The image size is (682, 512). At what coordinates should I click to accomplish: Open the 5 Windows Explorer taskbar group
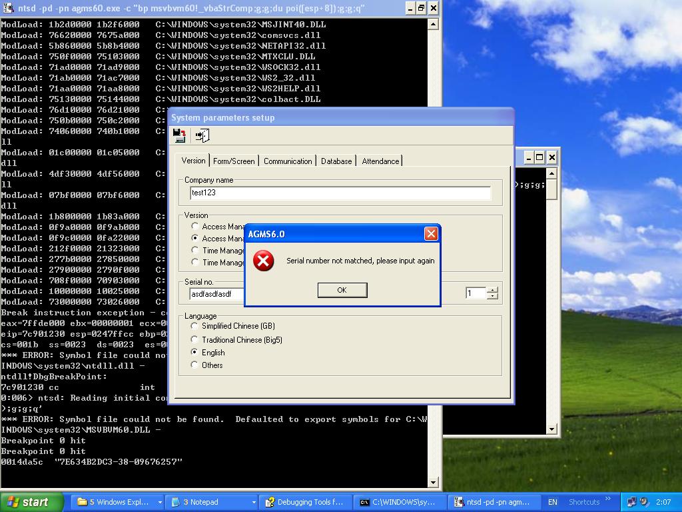point(117,502)
